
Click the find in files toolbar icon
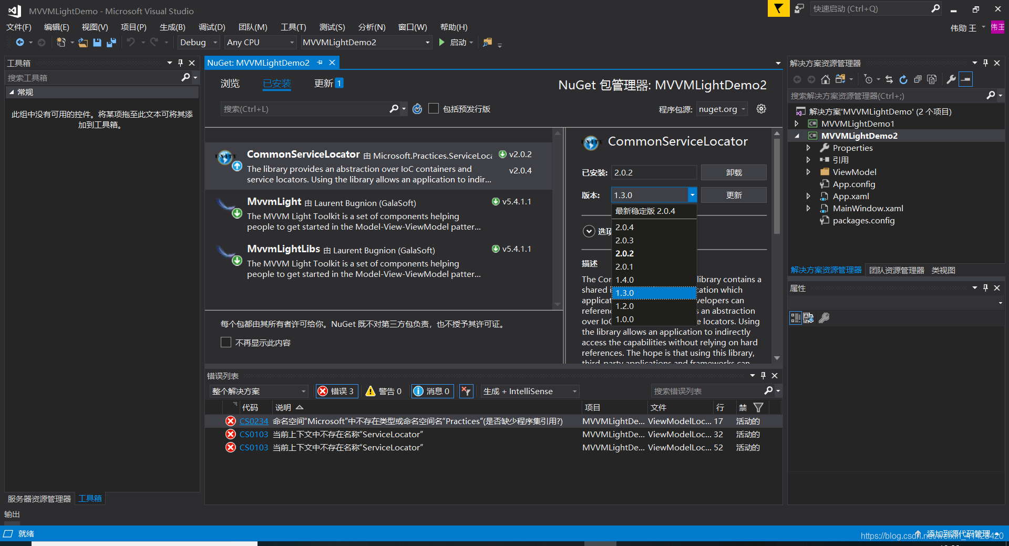point(488,43)
